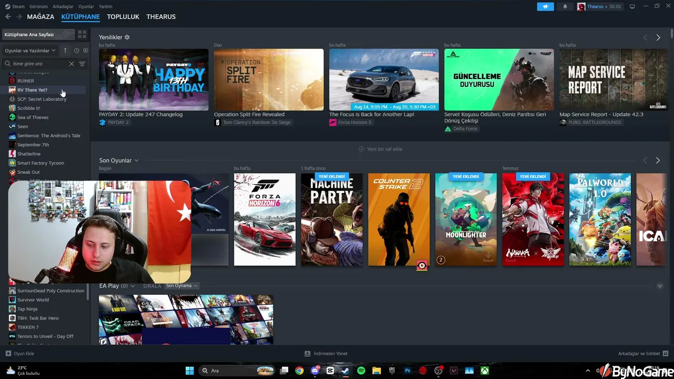Viewport: 674px width, 379px height.
Task: Sort the game list with the up arrow
Action: click(x=65, y=51)
